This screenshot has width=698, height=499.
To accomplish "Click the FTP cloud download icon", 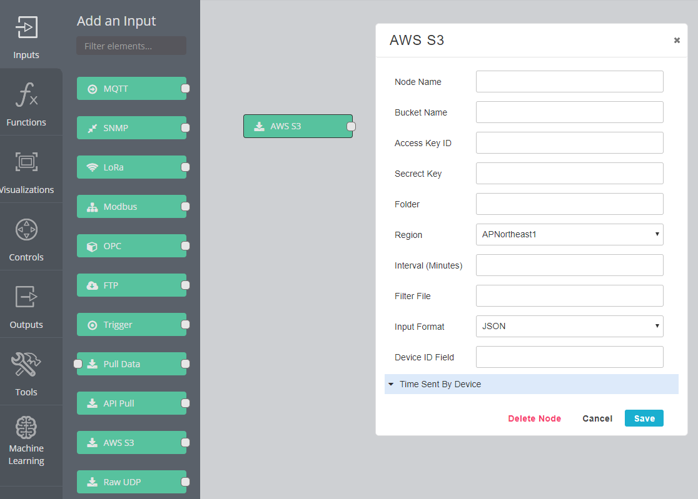I will [92, 285].
